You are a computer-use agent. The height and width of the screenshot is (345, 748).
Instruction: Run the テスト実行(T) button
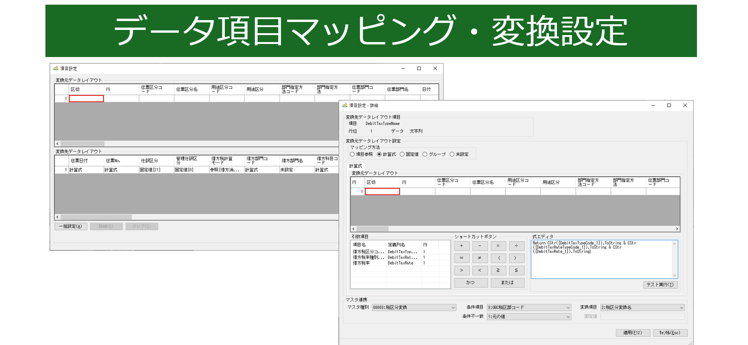(660, 285)
